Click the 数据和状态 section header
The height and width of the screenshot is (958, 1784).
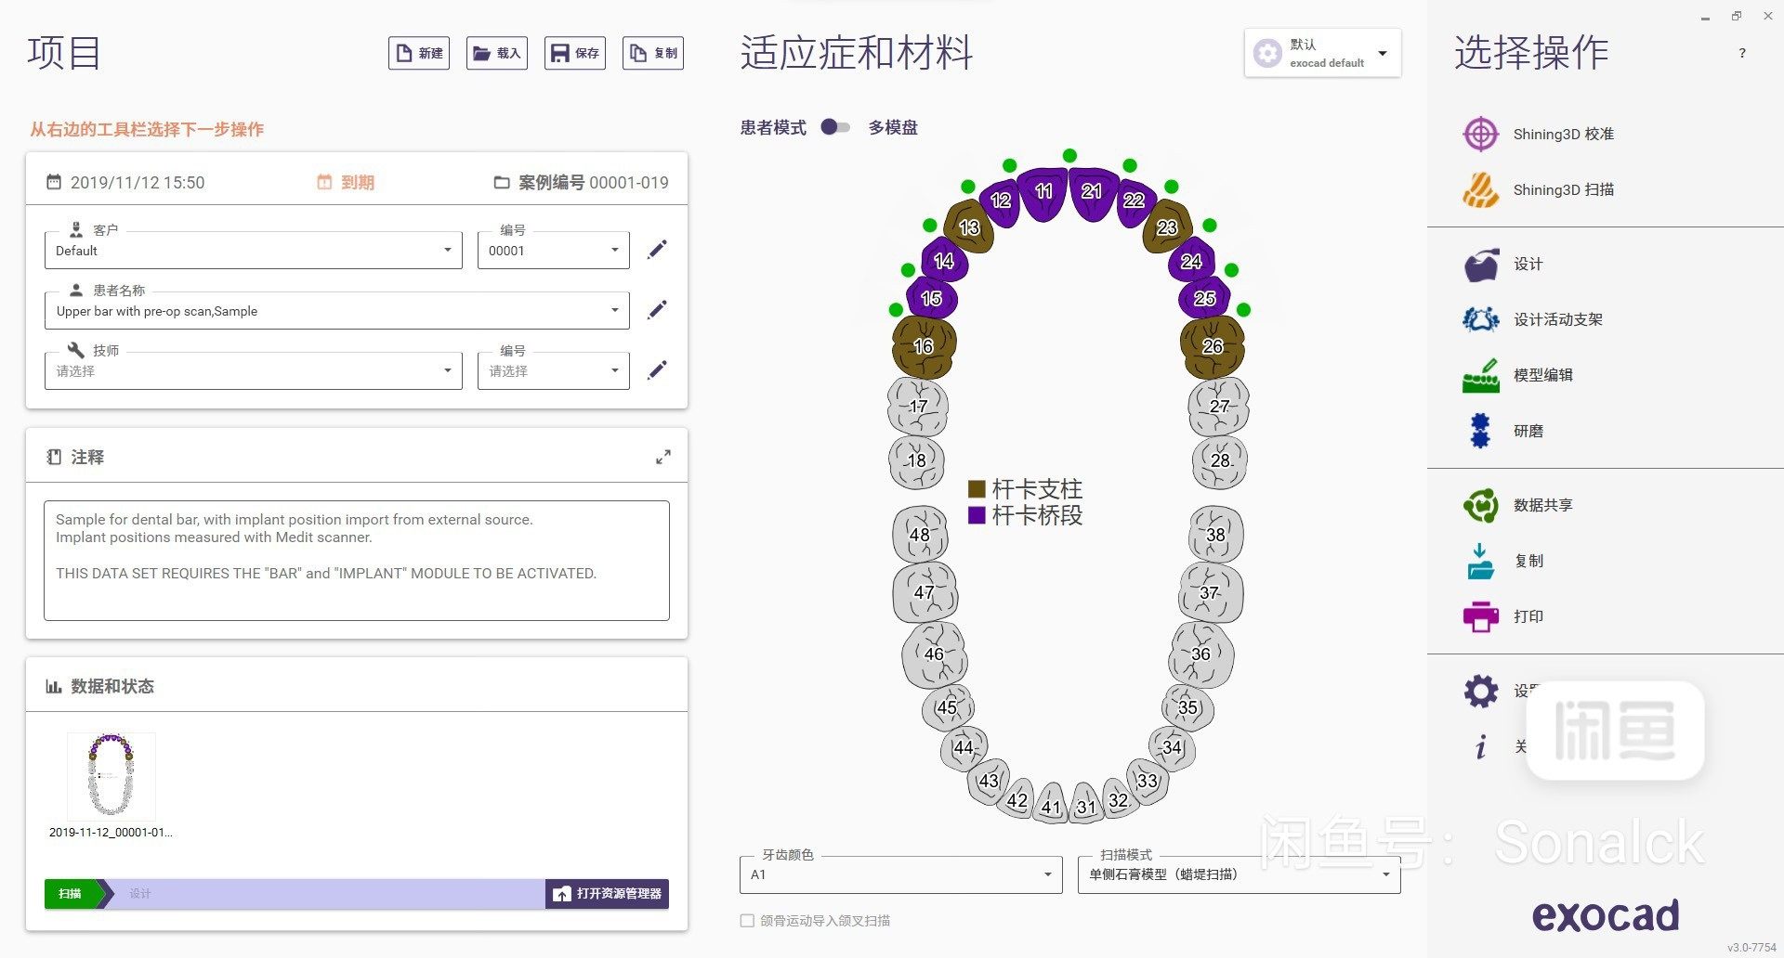(112, 686)
